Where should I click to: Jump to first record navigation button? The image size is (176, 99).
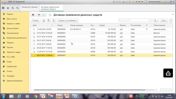162,90
